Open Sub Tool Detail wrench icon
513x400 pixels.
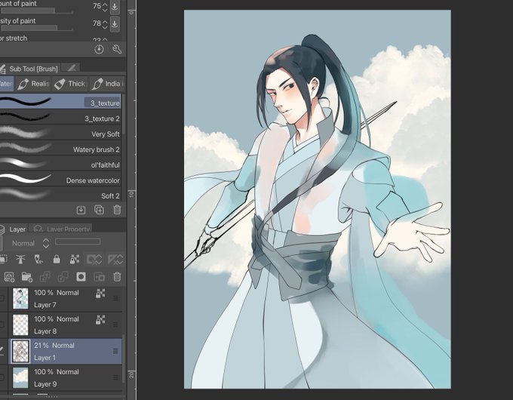[117, 49]
